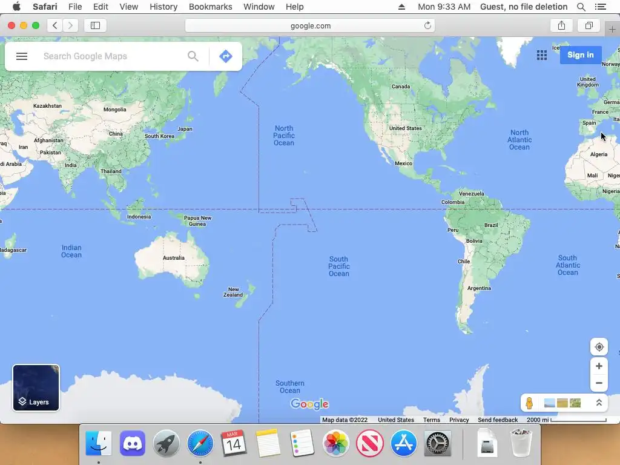Click Safari's back arrow

(55, 25)
